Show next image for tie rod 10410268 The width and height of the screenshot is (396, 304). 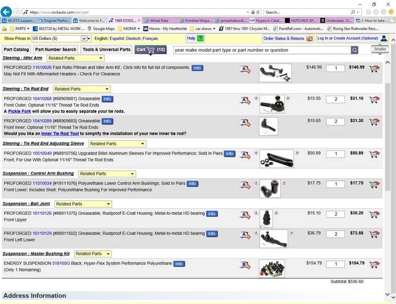[x=288, y=98]
